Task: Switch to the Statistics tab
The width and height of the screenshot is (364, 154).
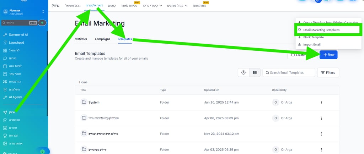Action: click(x=81, y=39)
